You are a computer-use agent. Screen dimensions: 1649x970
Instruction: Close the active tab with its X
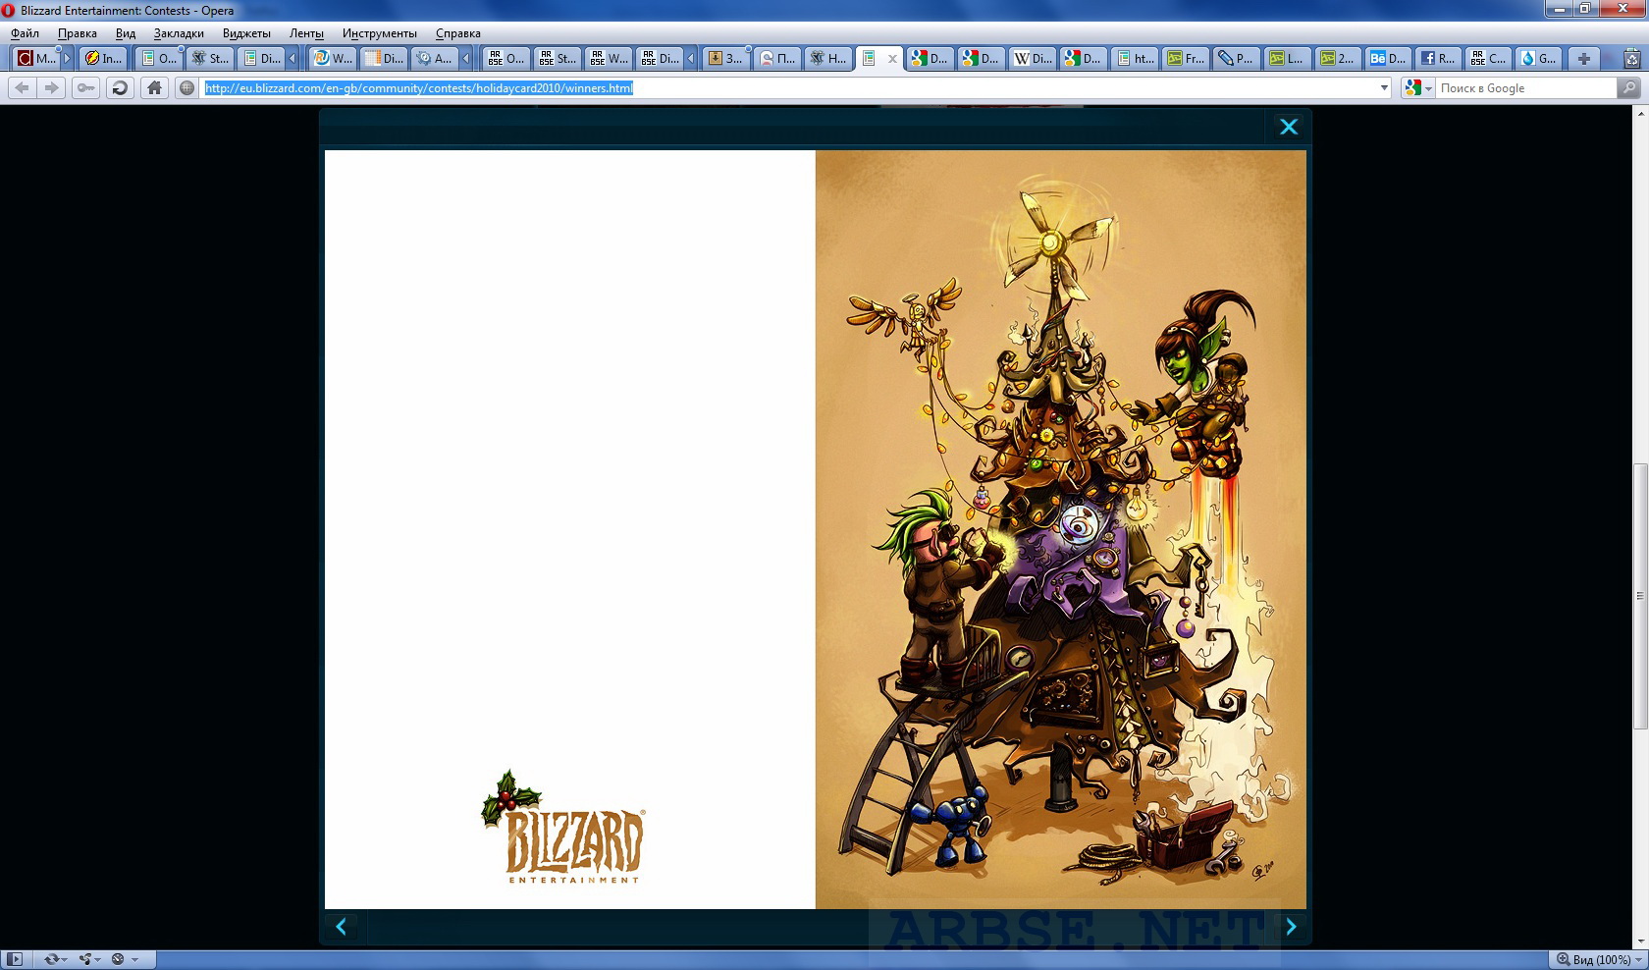click(x=892, y=59)
